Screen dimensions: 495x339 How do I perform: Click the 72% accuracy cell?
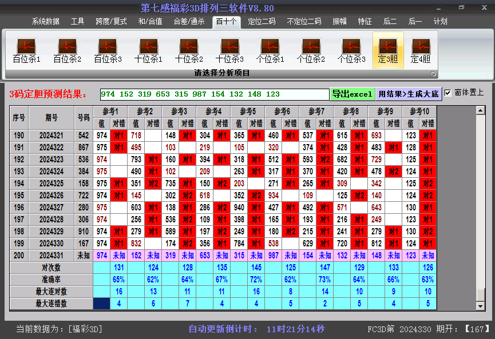tap(256, 280)
